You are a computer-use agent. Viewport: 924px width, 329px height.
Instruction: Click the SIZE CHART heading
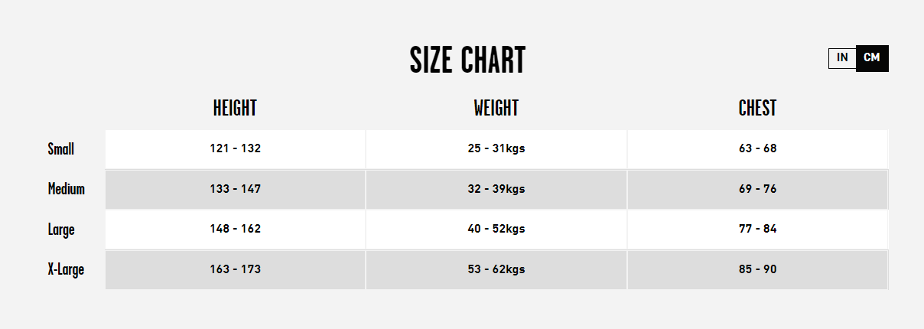pos(467,60)
